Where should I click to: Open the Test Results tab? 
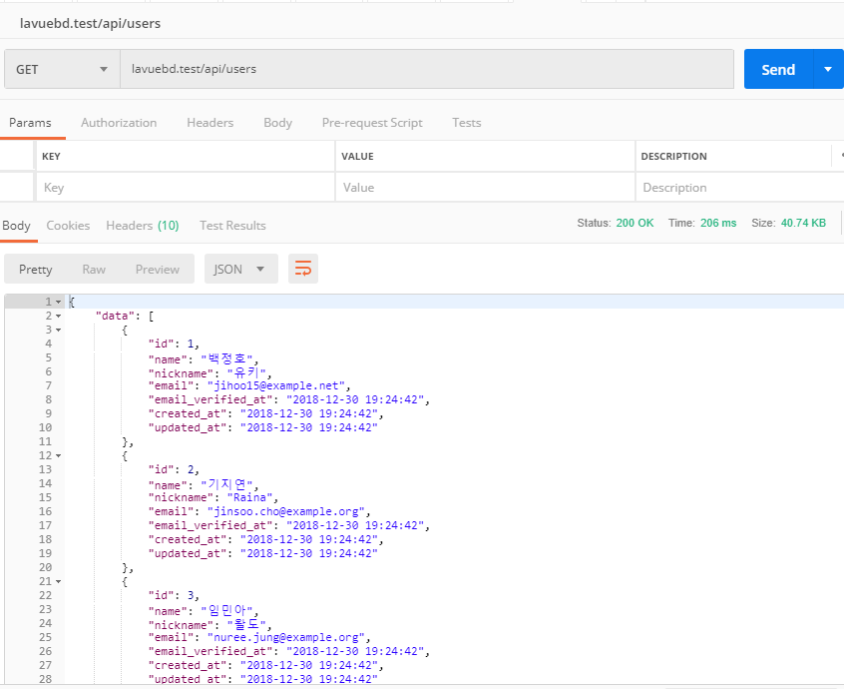point(232,226)
